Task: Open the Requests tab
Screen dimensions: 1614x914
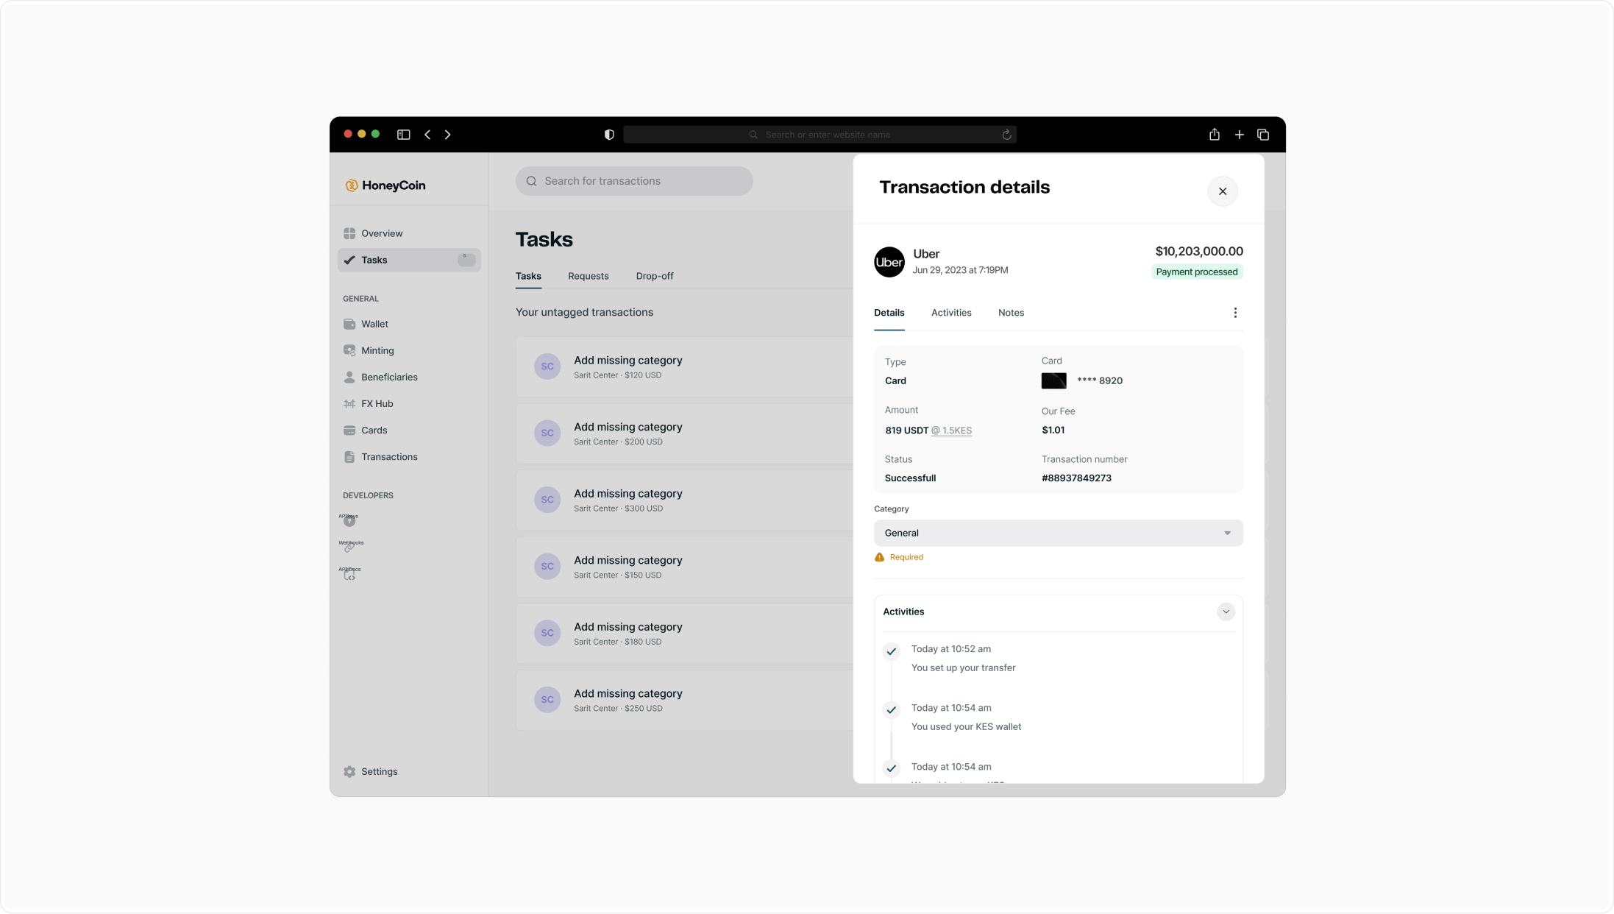Action: coord(588,276)
